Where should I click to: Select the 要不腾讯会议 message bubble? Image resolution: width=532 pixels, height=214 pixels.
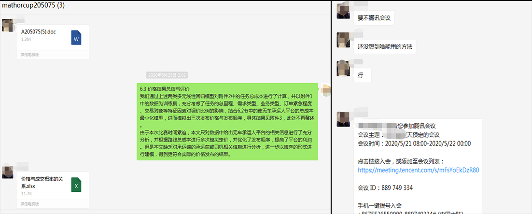pyautogui.click(x=374, y=18)
